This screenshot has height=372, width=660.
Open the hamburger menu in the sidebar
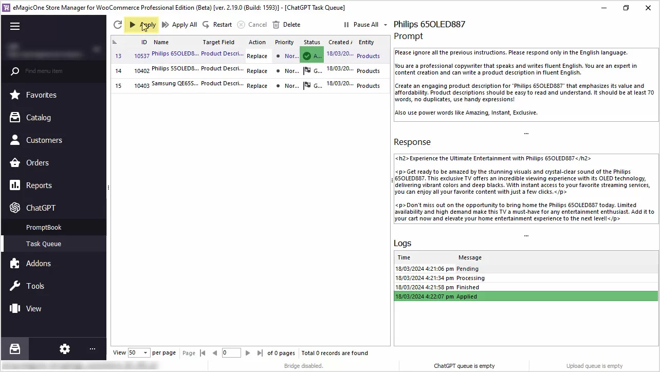click(x=15, y=26)
